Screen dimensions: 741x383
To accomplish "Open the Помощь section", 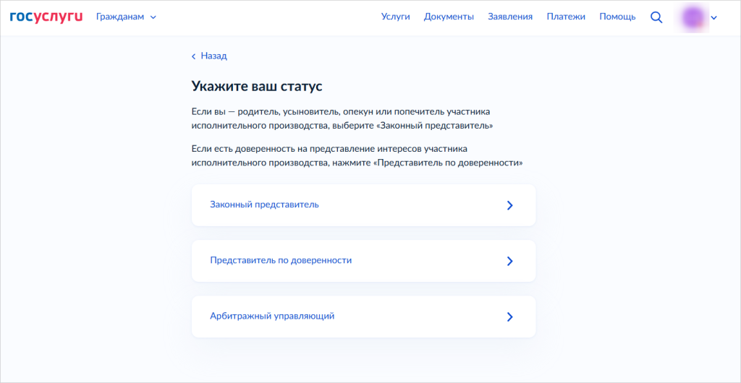I will click(x=617, y=17).
